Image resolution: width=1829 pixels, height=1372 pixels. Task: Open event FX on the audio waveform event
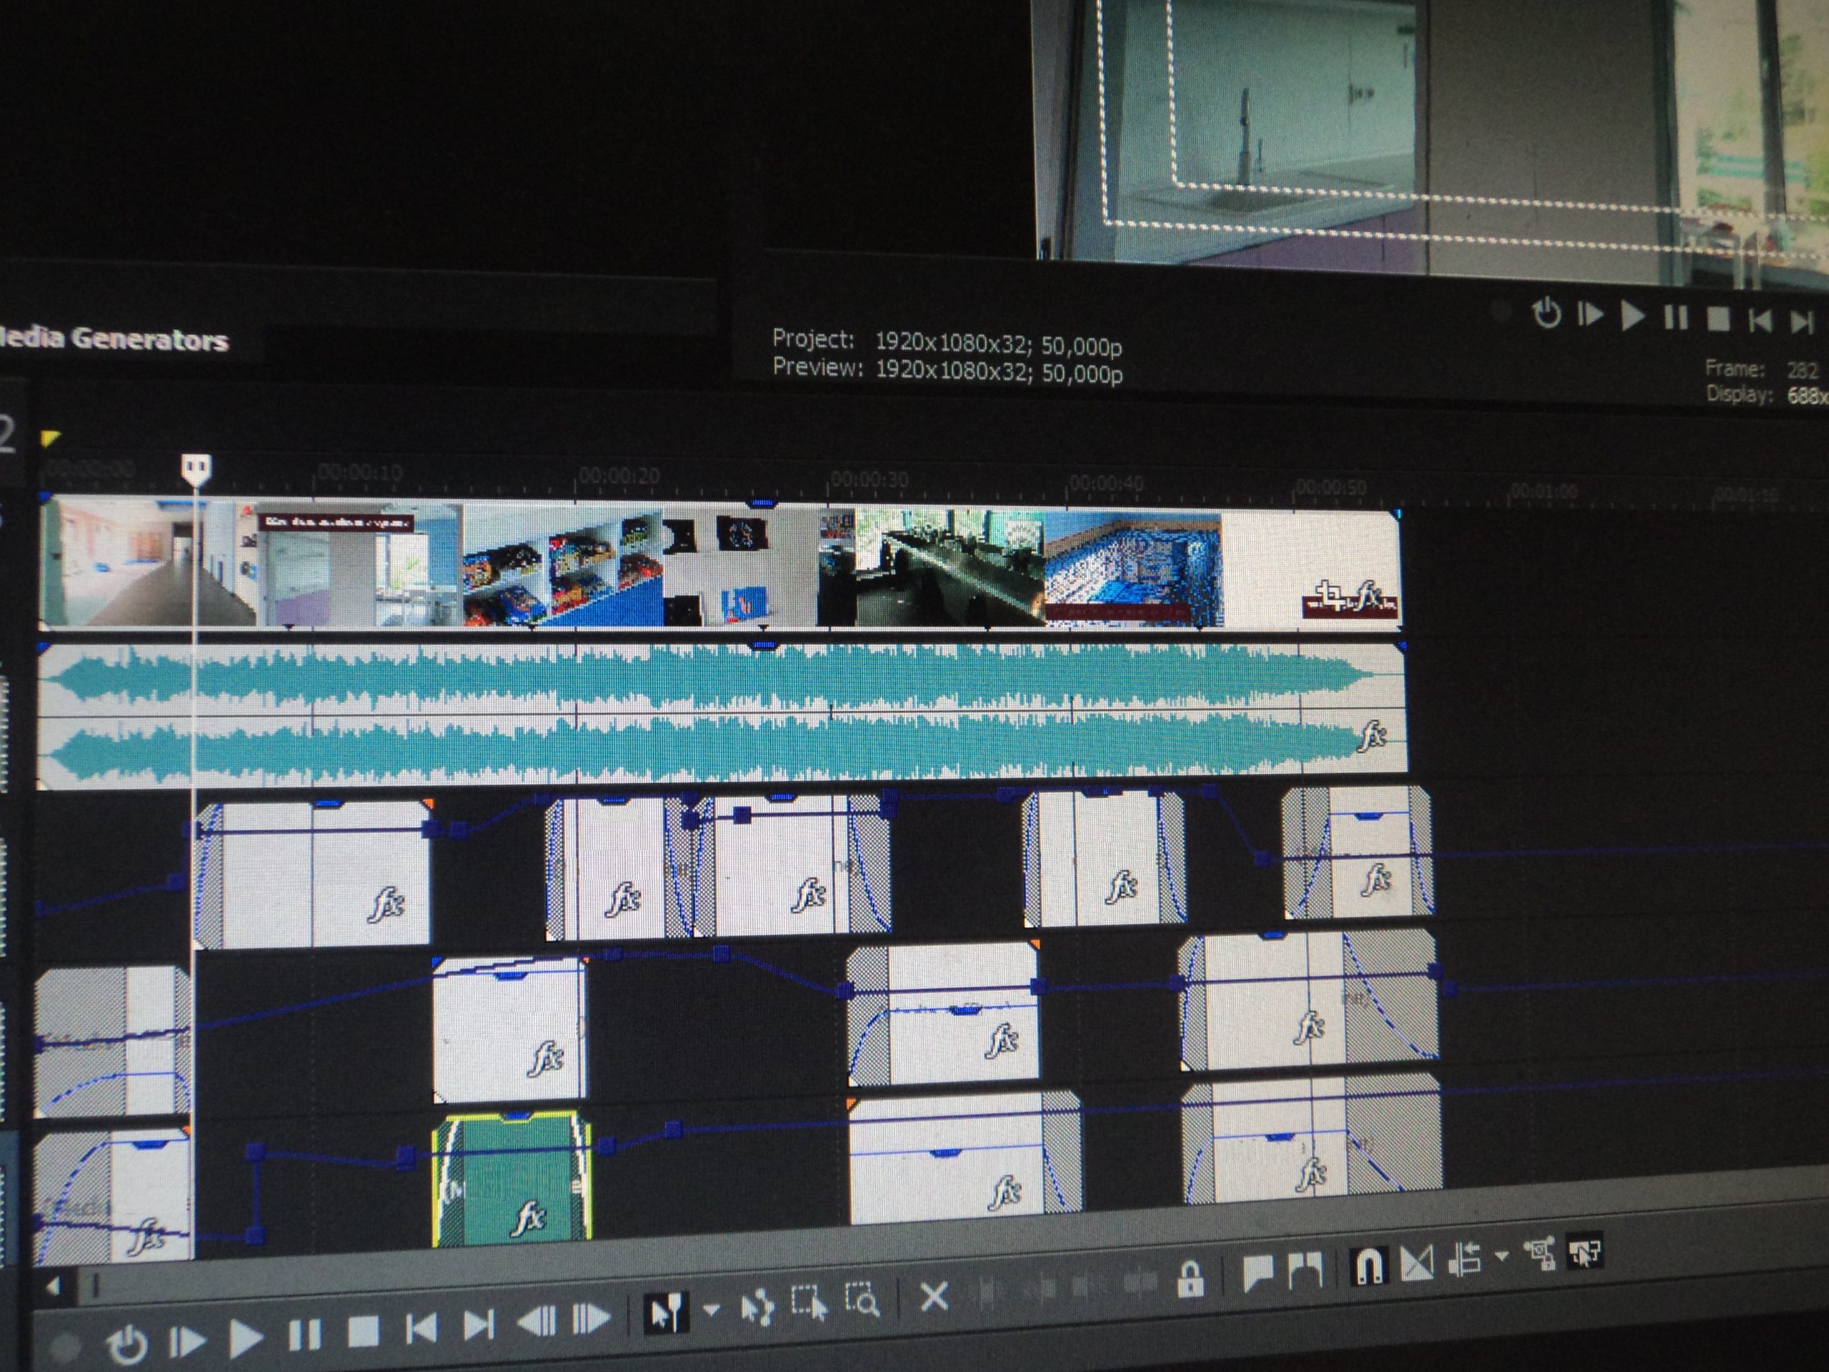tap(1372, 735)
